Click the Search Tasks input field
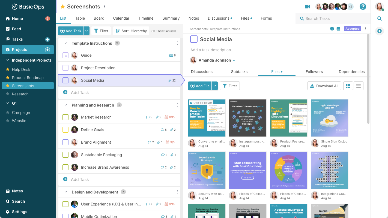Screen dimensions: 388x218 [332, 19]
